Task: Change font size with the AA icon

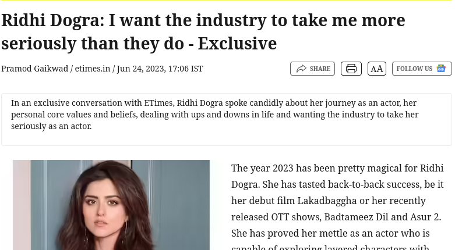Action: [377, 69]
